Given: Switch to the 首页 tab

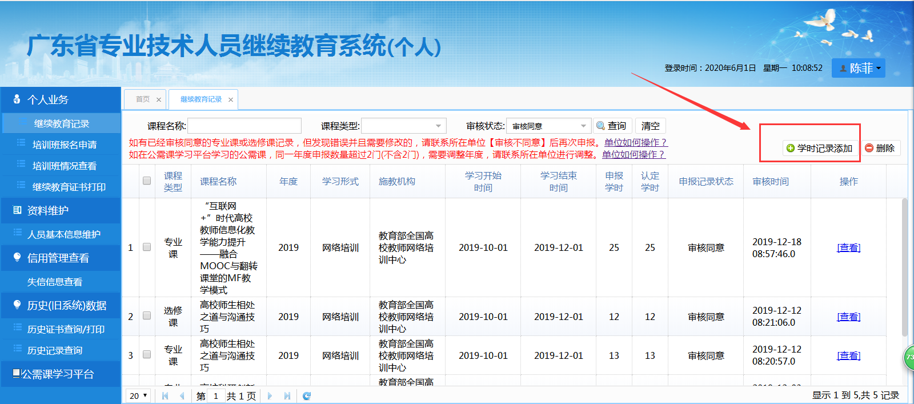Looking at the screenshot, I should pyautogui.click(x=143, y=99).
